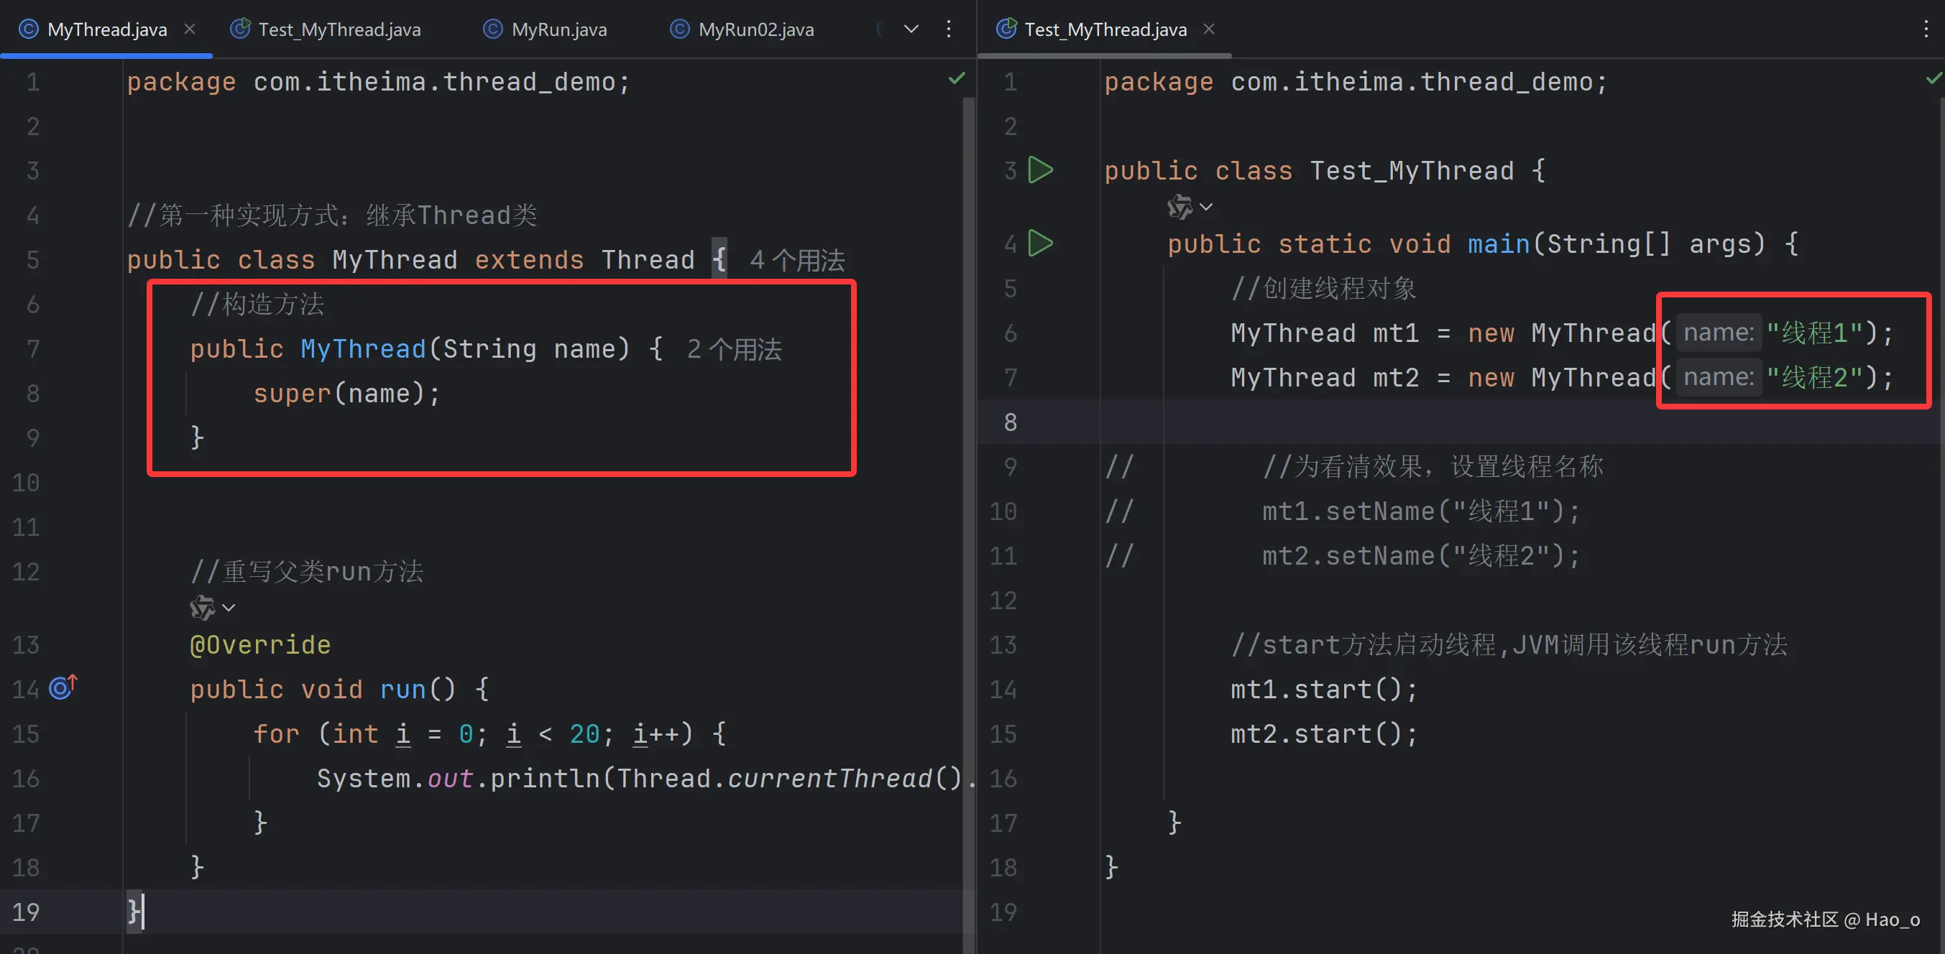The width and height of the screenshot is (1945, 954).
Task: Click the '4 个用法' usages hint
Action: [796, 260]
